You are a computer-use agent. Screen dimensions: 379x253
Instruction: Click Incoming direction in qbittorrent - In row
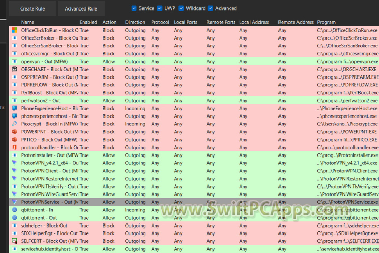(135, 210)
